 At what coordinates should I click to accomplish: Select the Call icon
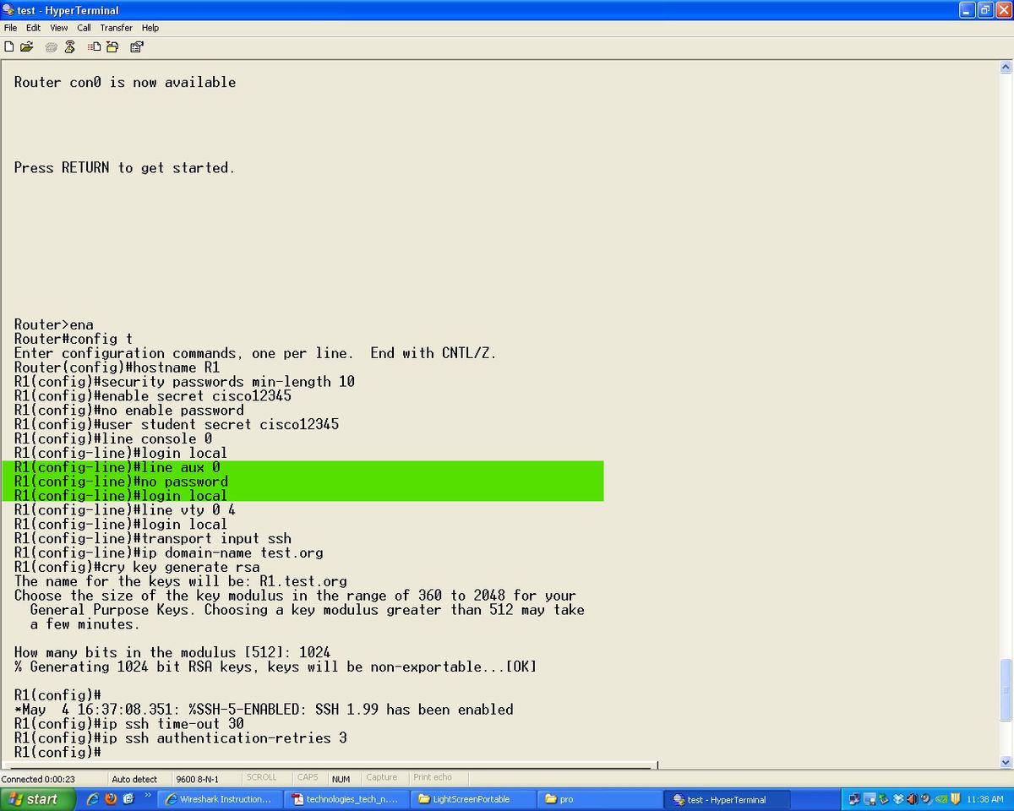51,46
